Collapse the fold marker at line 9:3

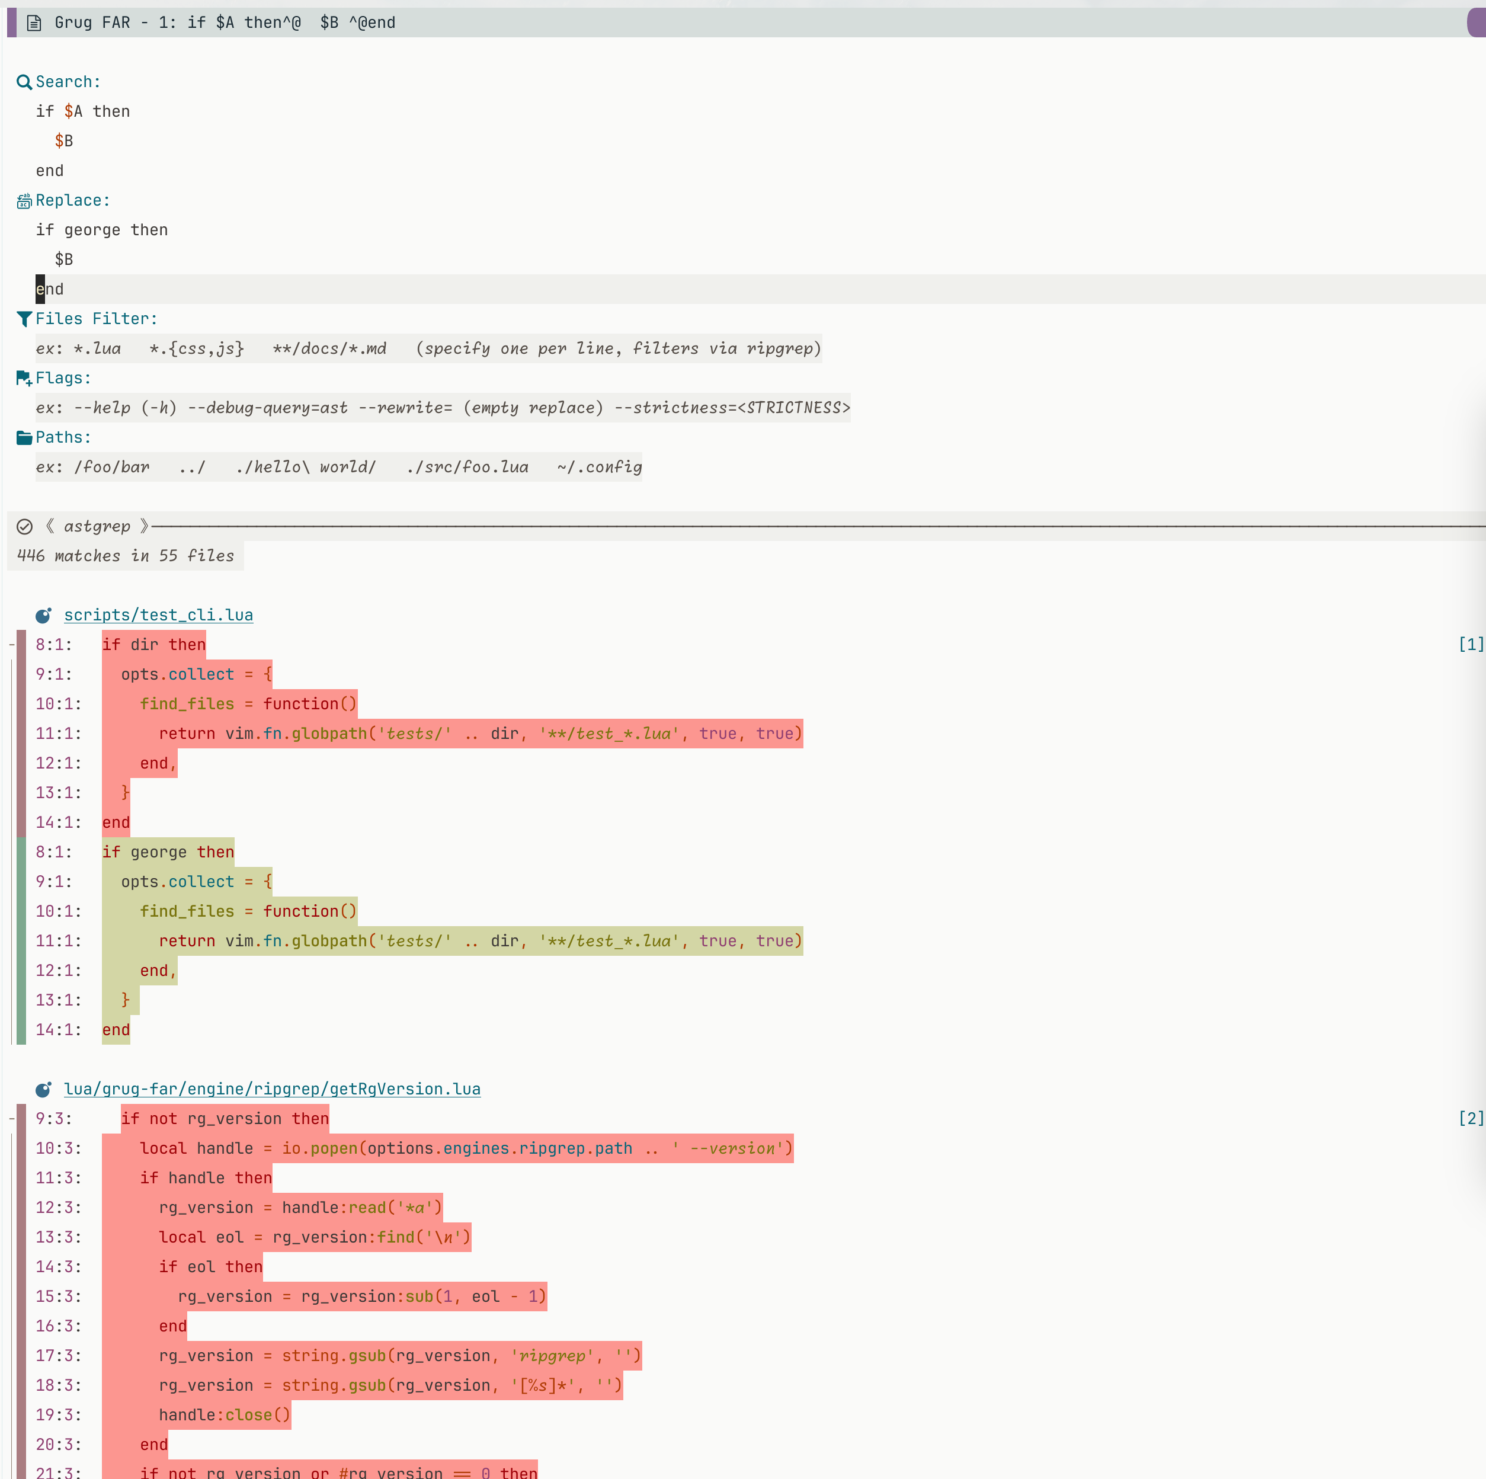(11, 1118)
